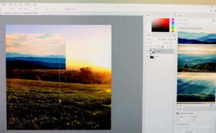Click the search icon in top right corner
The image size is (216, 133).
211,11
